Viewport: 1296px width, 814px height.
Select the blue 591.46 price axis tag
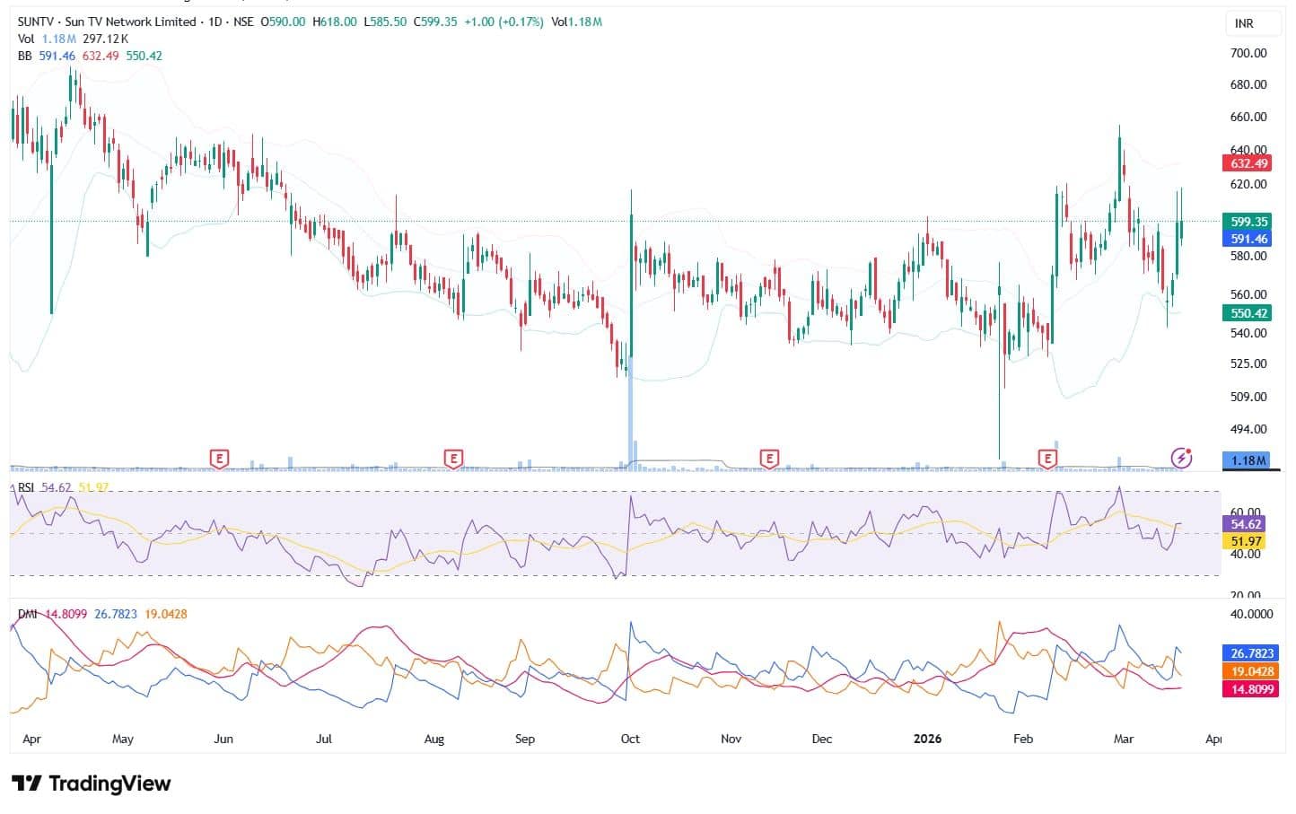(x=1248, y=239)
